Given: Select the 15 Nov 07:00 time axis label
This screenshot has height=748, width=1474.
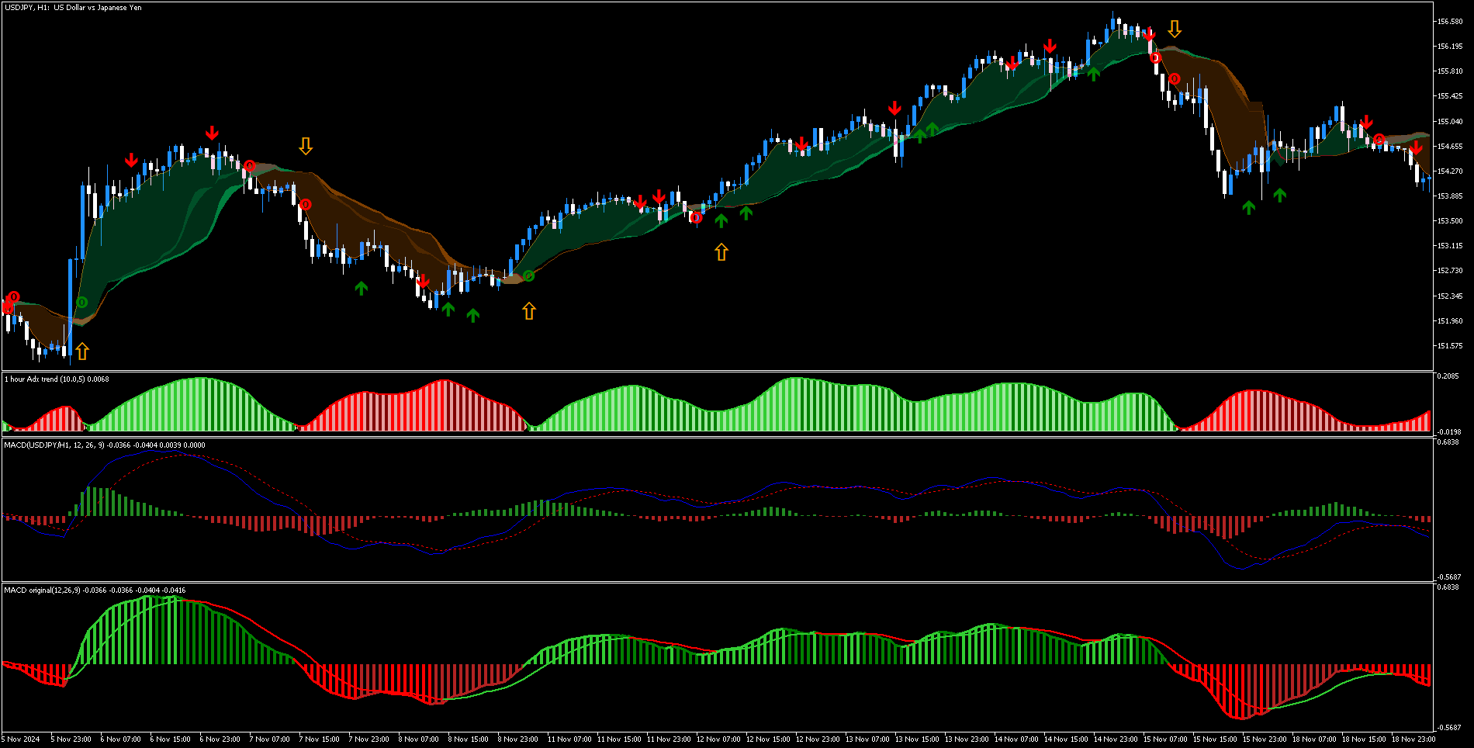Looking at the screenshot, I should point(1165,739).
